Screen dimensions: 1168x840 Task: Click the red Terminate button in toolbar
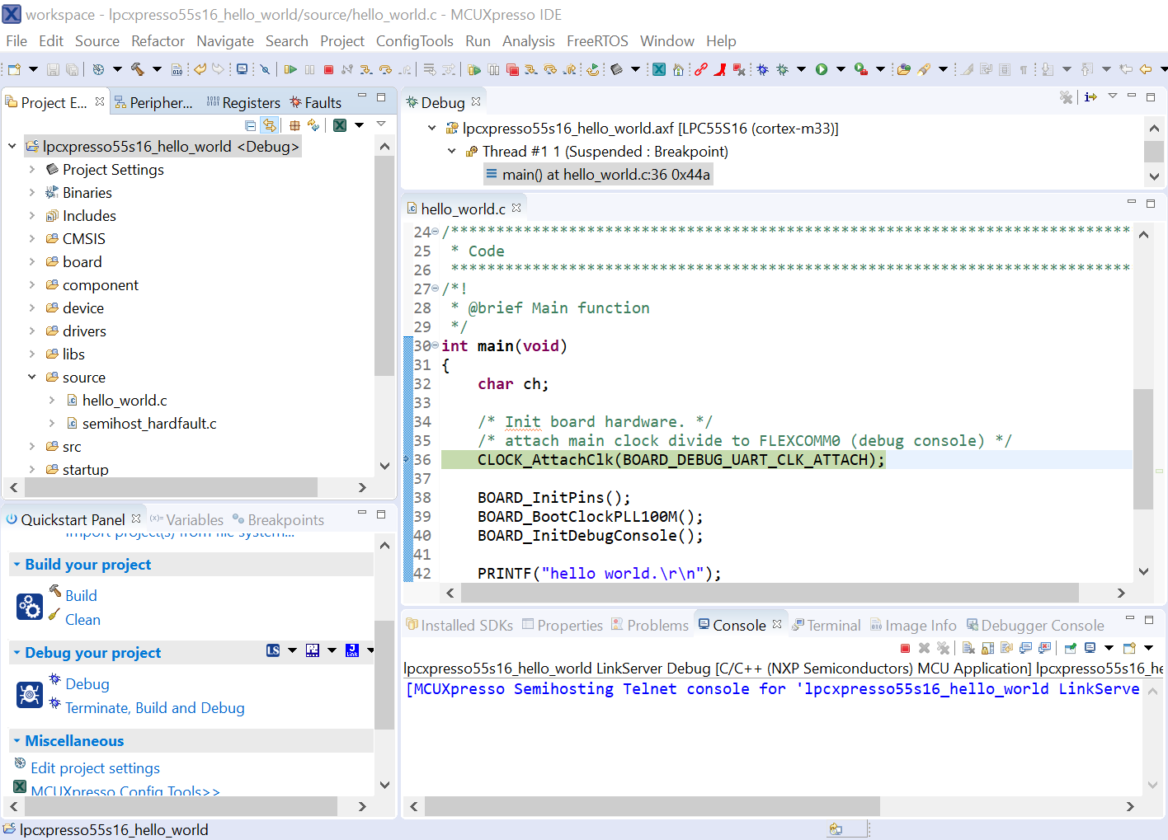coord(328,70)
